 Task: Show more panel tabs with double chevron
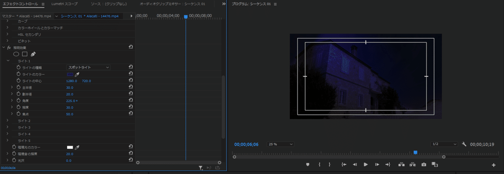223,4
